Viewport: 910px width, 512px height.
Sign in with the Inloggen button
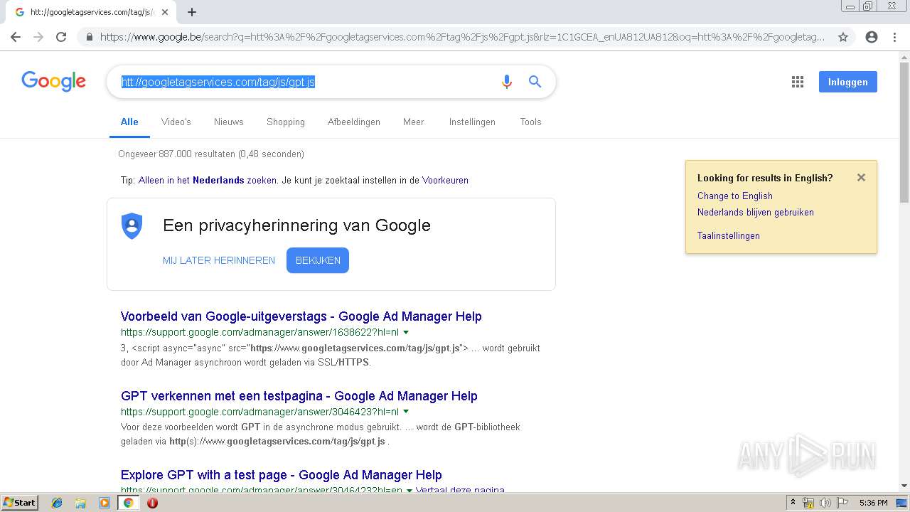[847, 82]
